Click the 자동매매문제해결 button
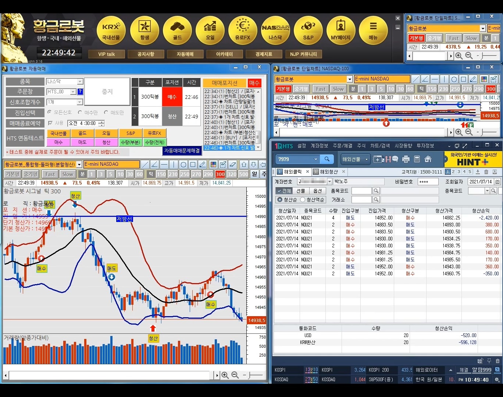This screenshot has width=503, height=397. click(x=182, y=151)
